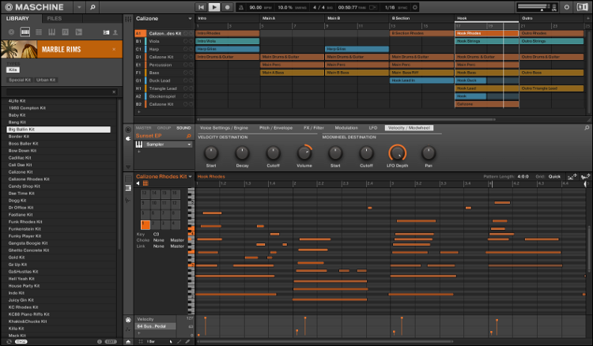
Task: Switch to the LIBRARY tab
Action: (x=17, y=18)
